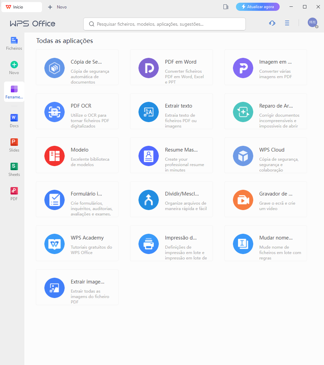
Task: Select Docs in the sidebar
Action: click(14, 120)
